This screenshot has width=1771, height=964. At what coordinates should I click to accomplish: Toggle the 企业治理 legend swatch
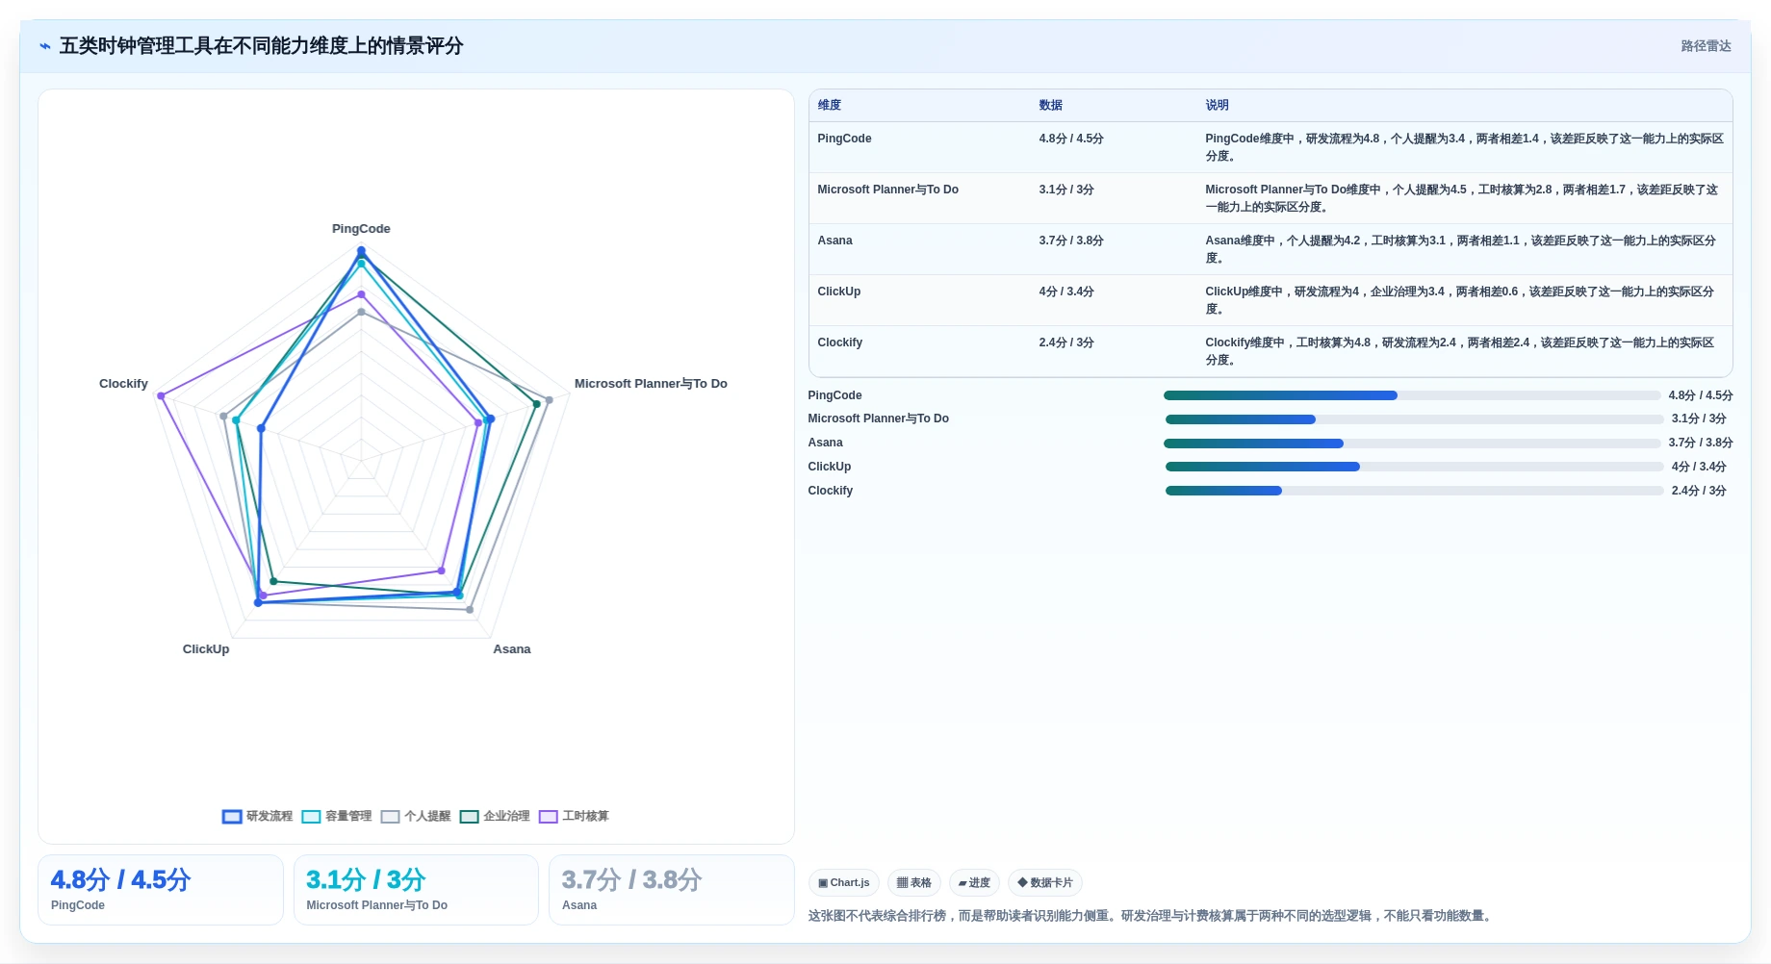pos(469,817)
